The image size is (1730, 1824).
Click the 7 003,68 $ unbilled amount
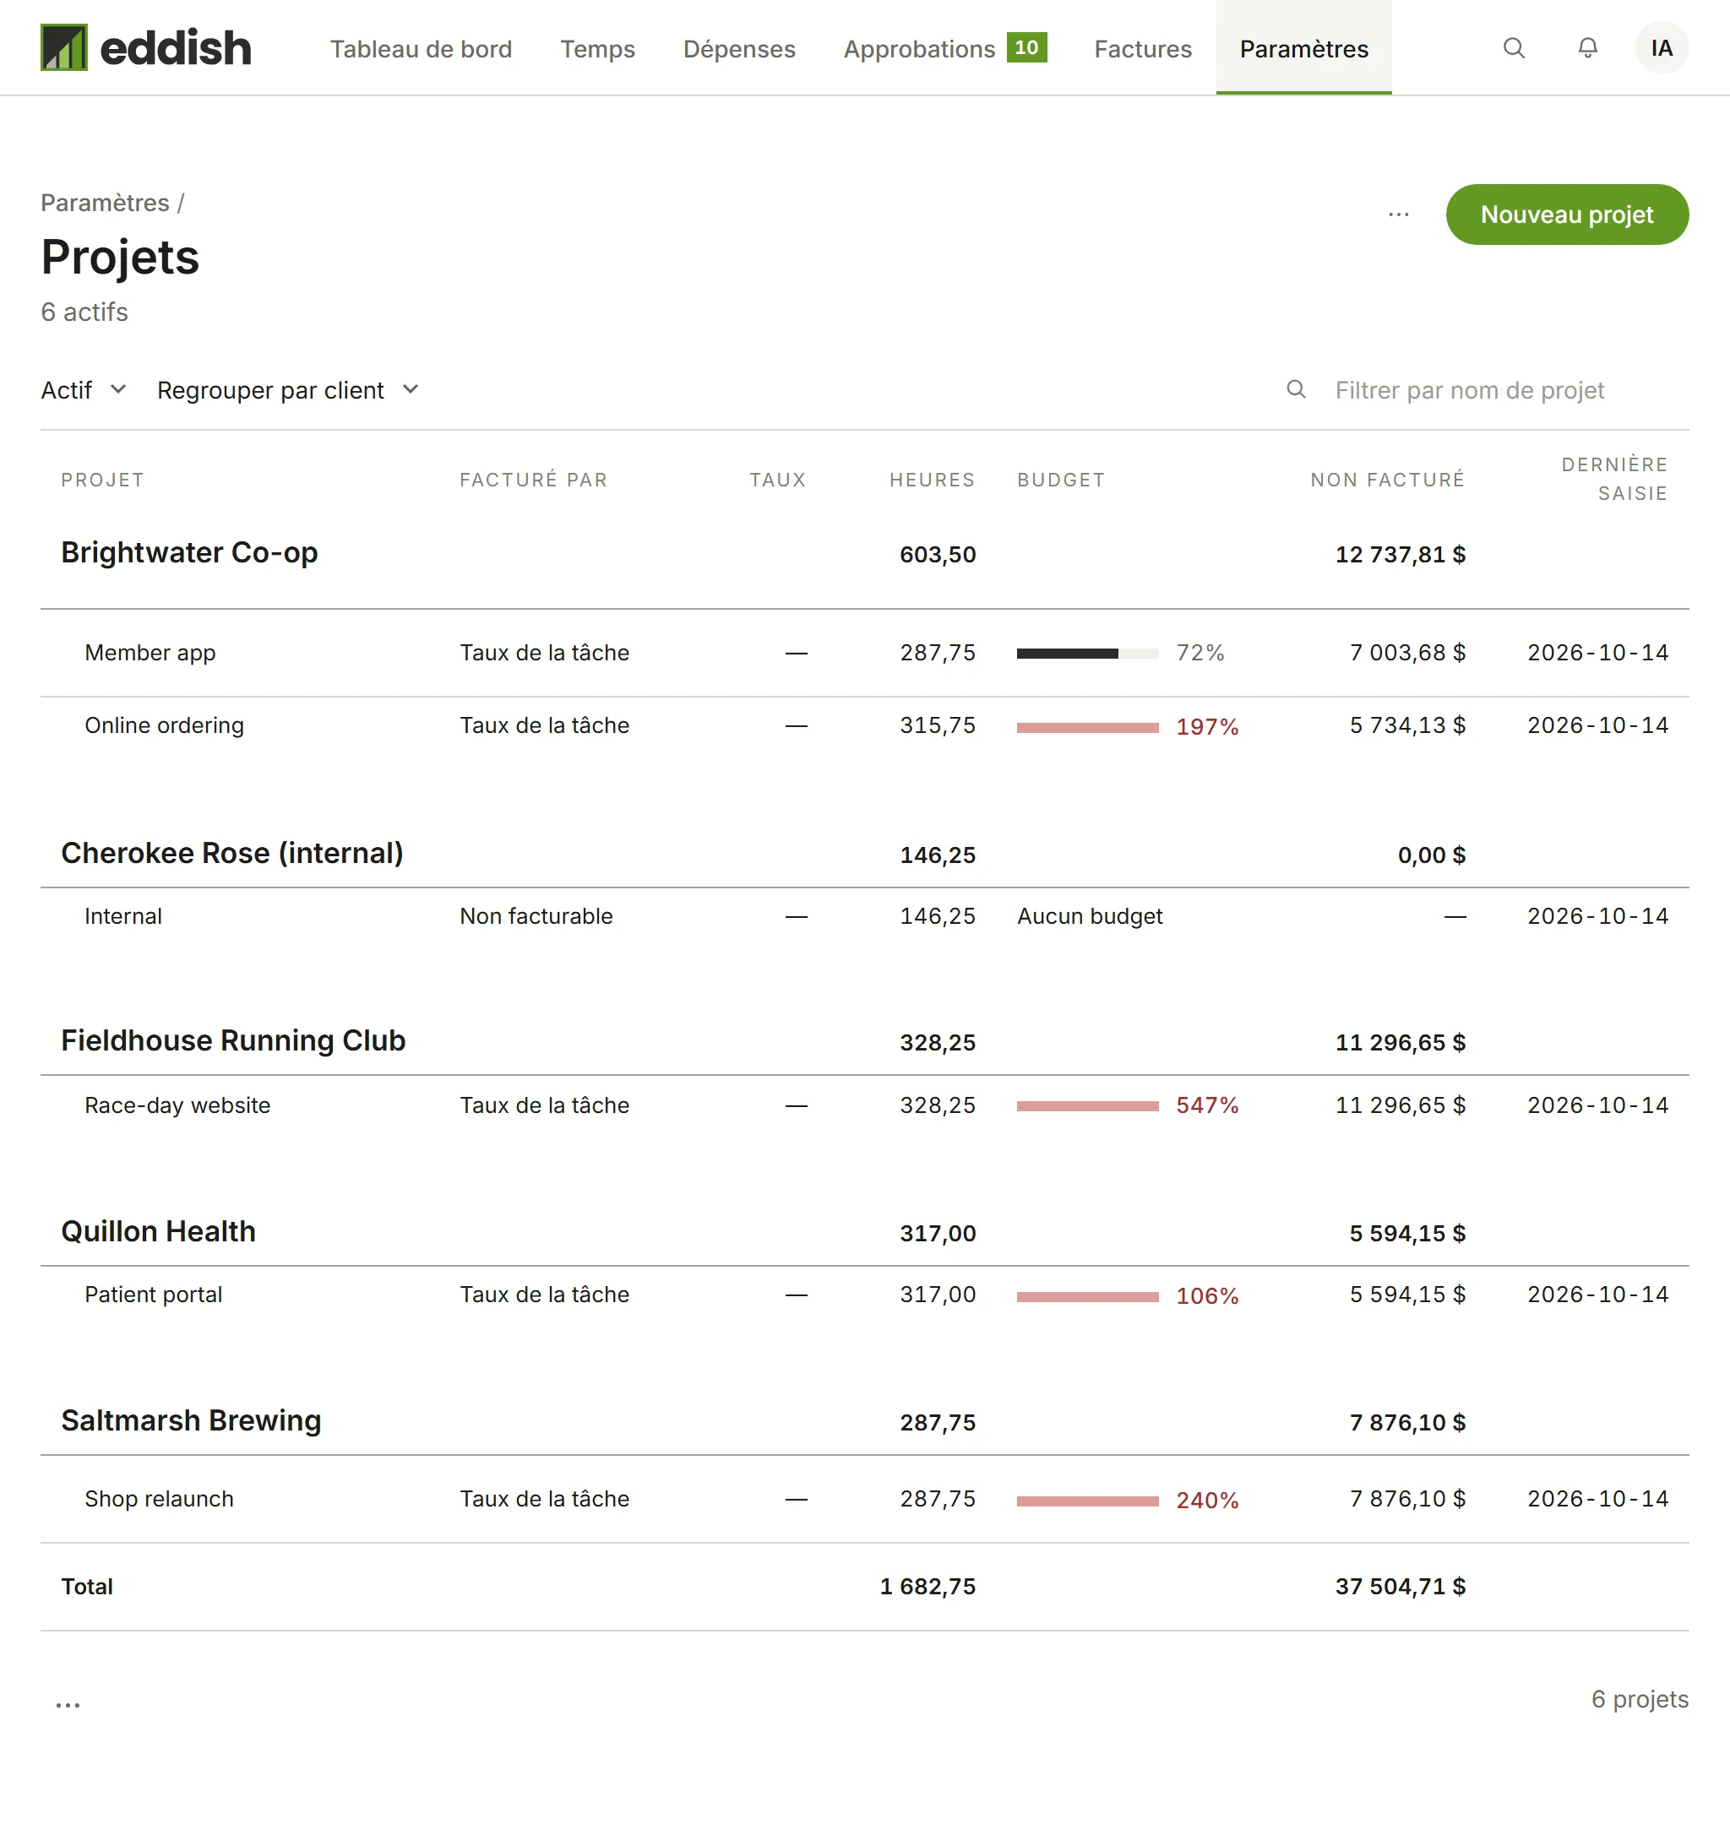pyautogui.click(x=1407, y=653)
